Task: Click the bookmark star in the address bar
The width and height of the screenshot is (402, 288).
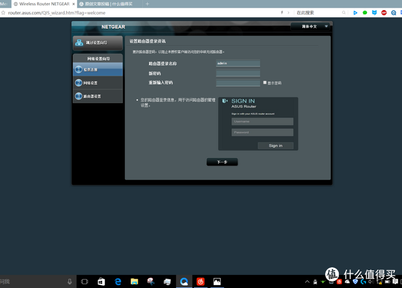Action: (x=3, y=12)
